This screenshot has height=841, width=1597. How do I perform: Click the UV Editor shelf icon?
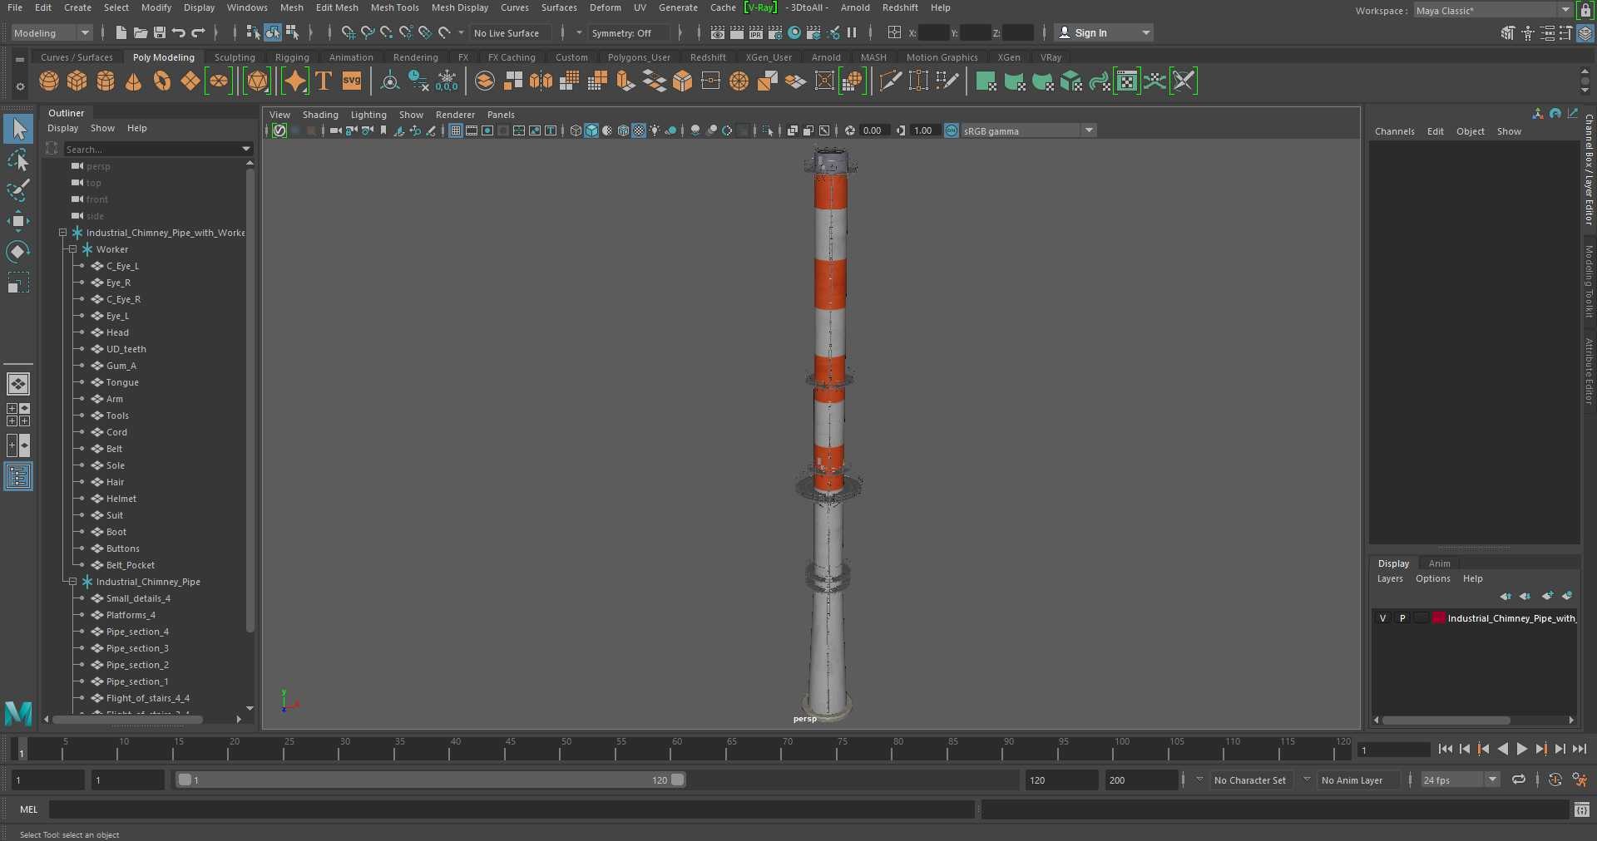pyautogui.click(x=1127, y=81)
